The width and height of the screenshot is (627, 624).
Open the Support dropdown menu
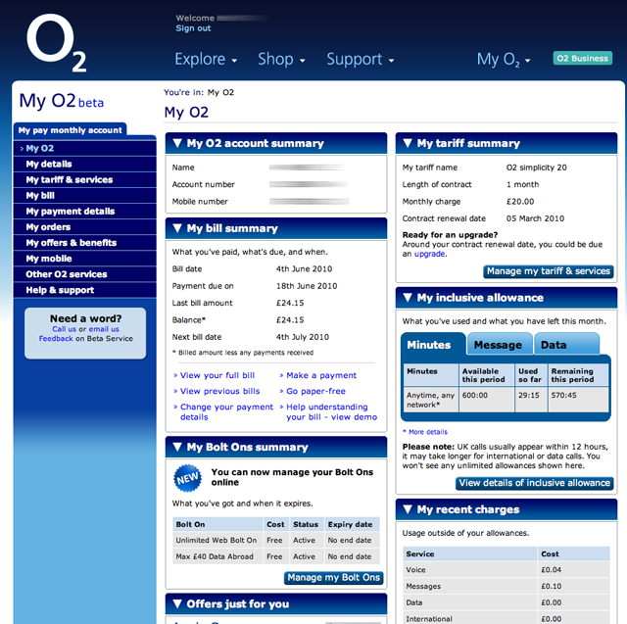361,59
